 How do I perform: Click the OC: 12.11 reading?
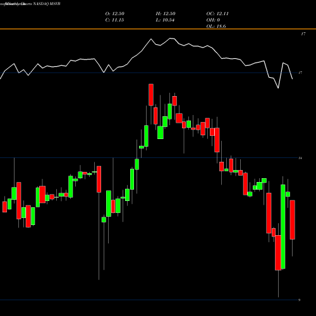click(x=217, y=14)
